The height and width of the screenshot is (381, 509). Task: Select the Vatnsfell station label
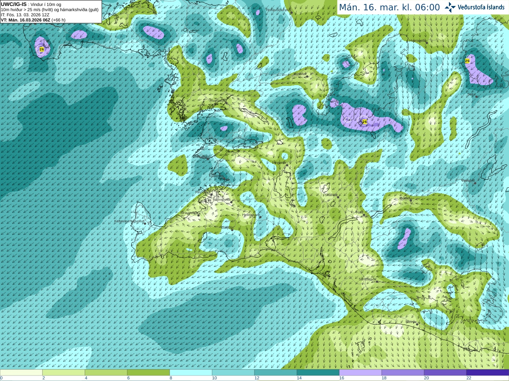(x=468, y=181)
